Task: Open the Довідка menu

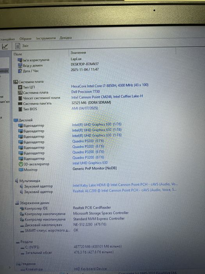Action: click(x=66, y=38)
